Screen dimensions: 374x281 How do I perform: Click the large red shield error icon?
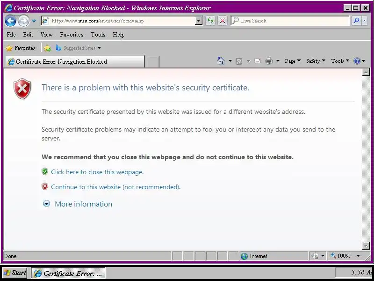tap(22, 89)
